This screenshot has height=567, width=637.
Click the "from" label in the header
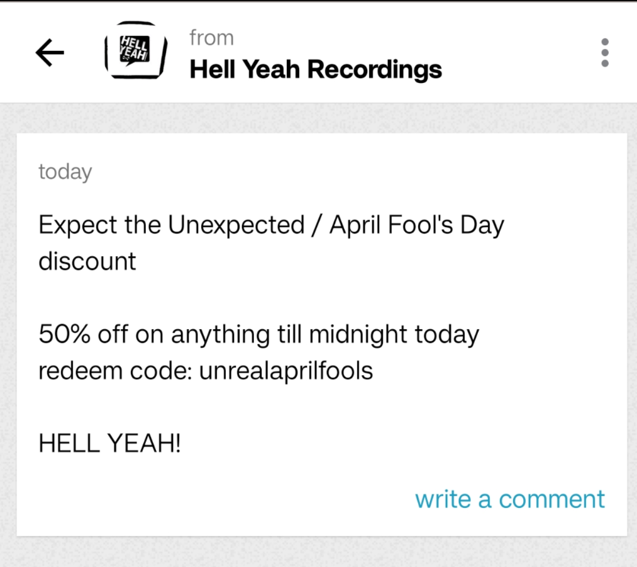pos(211,38)
